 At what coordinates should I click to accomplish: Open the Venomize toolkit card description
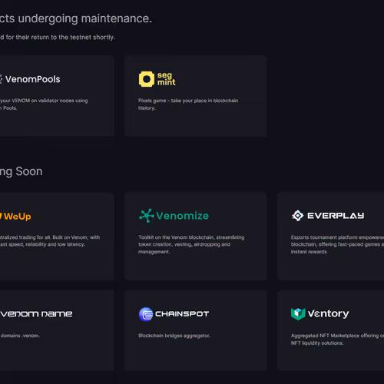click(191, 244)
